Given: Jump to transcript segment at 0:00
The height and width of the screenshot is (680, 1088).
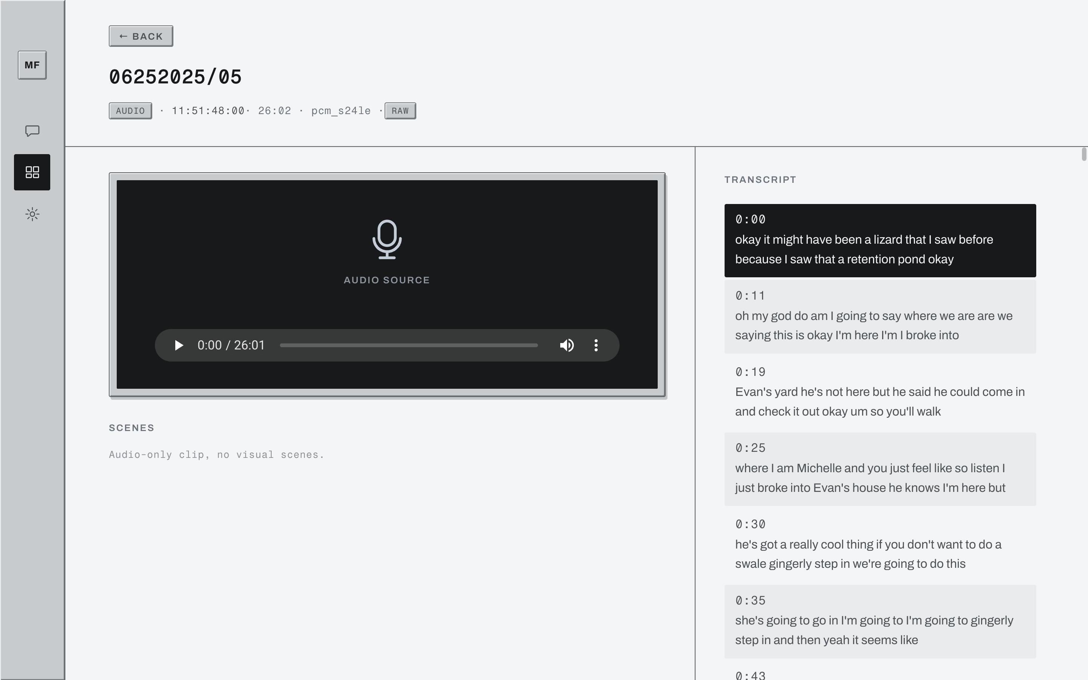Looking at the screenshot, I should coord(880,241).
